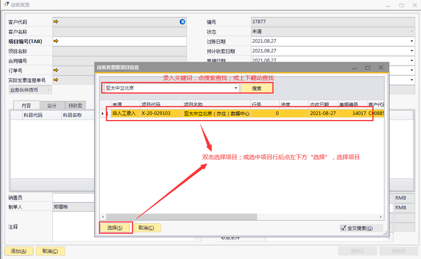This screenshot has width=421, height=259.
Task: Click the orange link arrow beside 订单号
Action: (56, 70)
